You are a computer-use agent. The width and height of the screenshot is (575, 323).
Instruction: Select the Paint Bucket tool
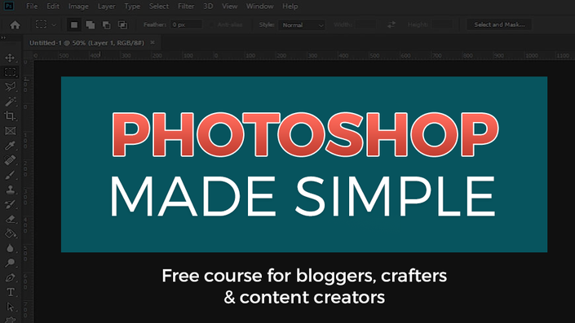pos(10,234)
